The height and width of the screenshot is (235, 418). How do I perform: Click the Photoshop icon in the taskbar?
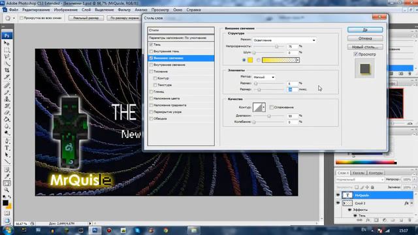(95, 230)
